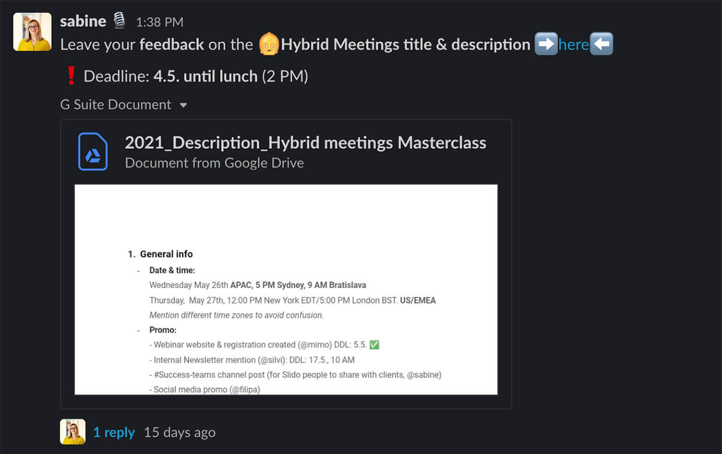722x454 pixels.
Task: Click the left-pointing arrow emoji
Action: 601,44
